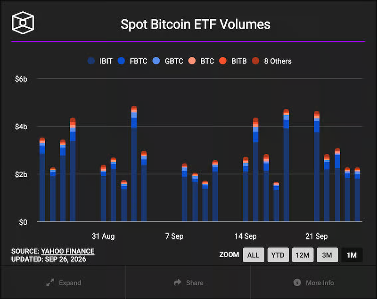Click the More Info circle icon
Viewport: 377px width, 299px height.
[297, 282]
